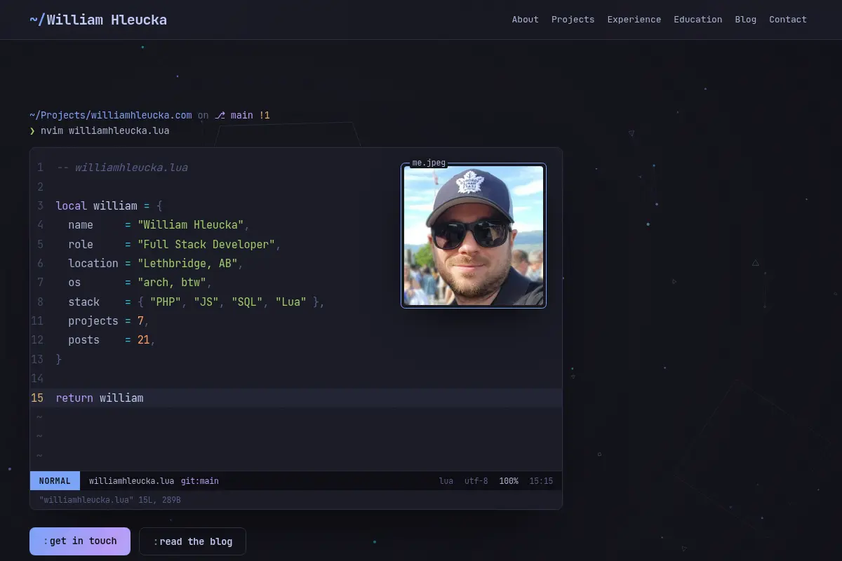
Task: Click the "William Hleucka" name string
Action: pyautogui.click(x=191, y=225)
